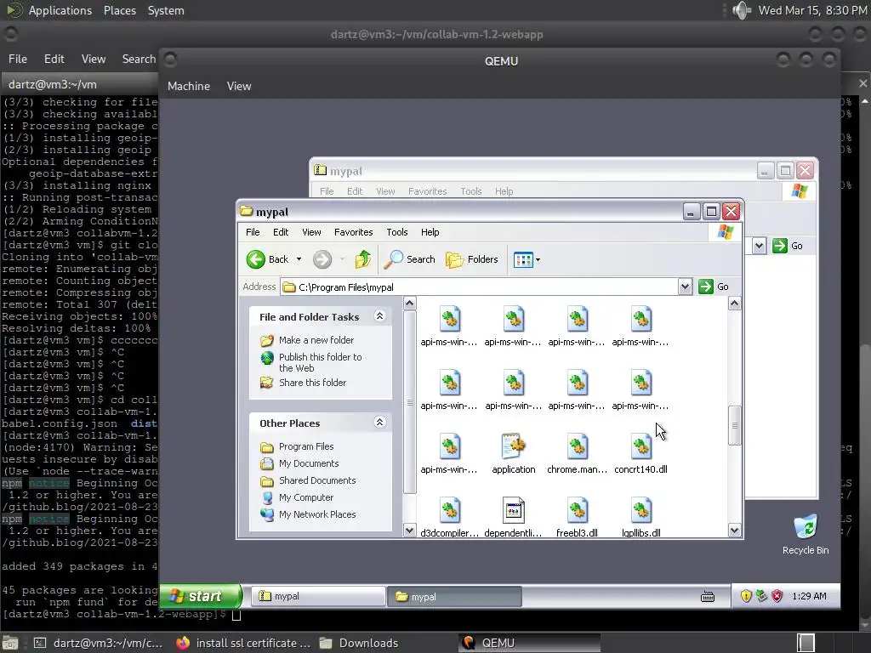Open QEMU View menu

coord(239,86)
